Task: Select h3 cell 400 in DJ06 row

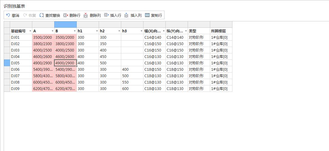Action: [132, 70]
